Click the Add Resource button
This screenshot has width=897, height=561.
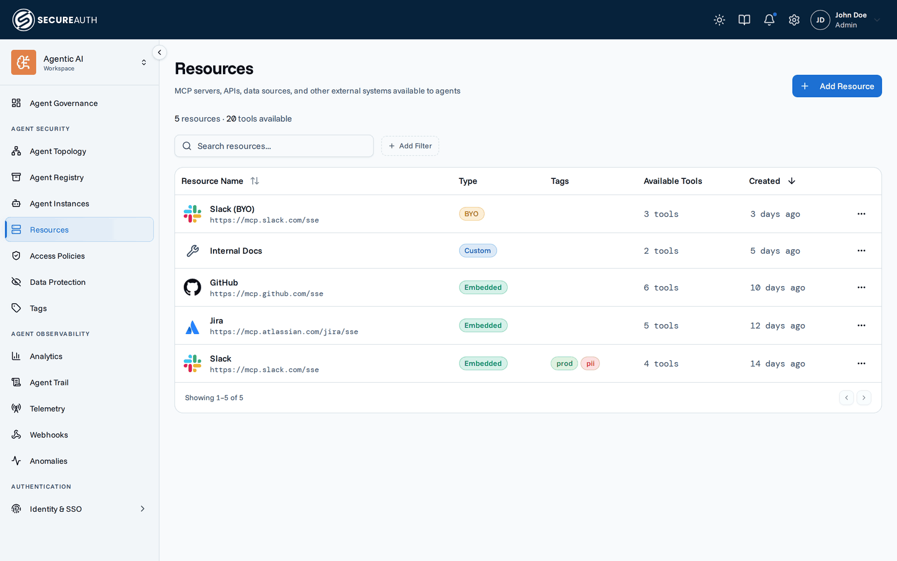pos(837,86)
